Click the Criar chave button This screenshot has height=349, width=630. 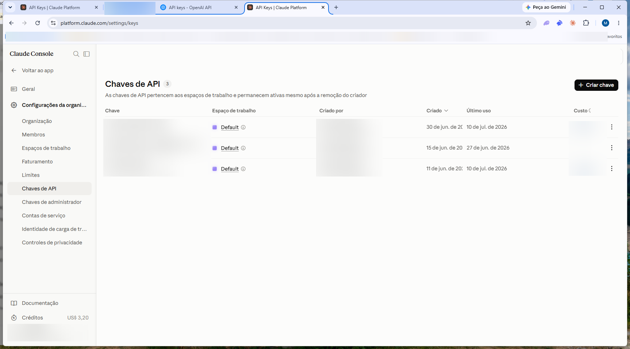[596, 85]
